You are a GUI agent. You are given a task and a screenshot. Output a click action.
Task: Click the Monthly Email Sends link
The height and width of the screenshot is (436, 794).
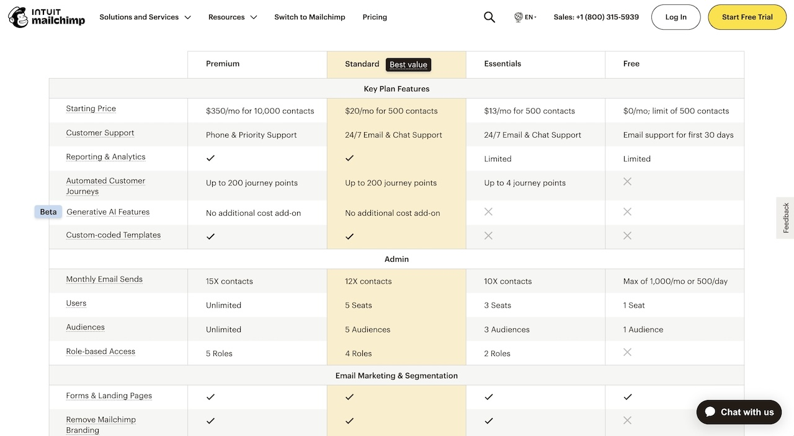point(104,279)
